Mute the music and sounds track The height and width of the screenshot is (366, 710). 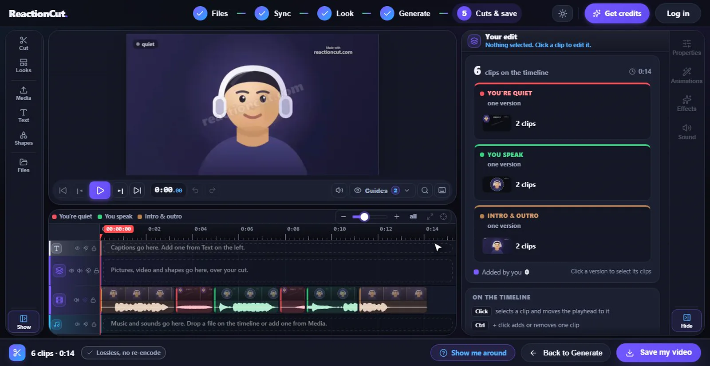click(x=77, y=324)
